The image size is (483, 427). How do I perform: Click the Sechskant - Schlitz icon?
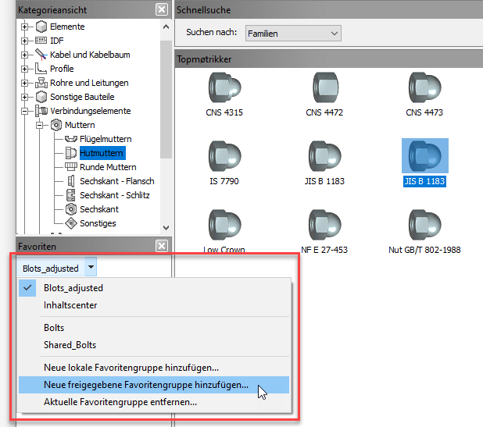pyautogui.click(x=71, y=195)
